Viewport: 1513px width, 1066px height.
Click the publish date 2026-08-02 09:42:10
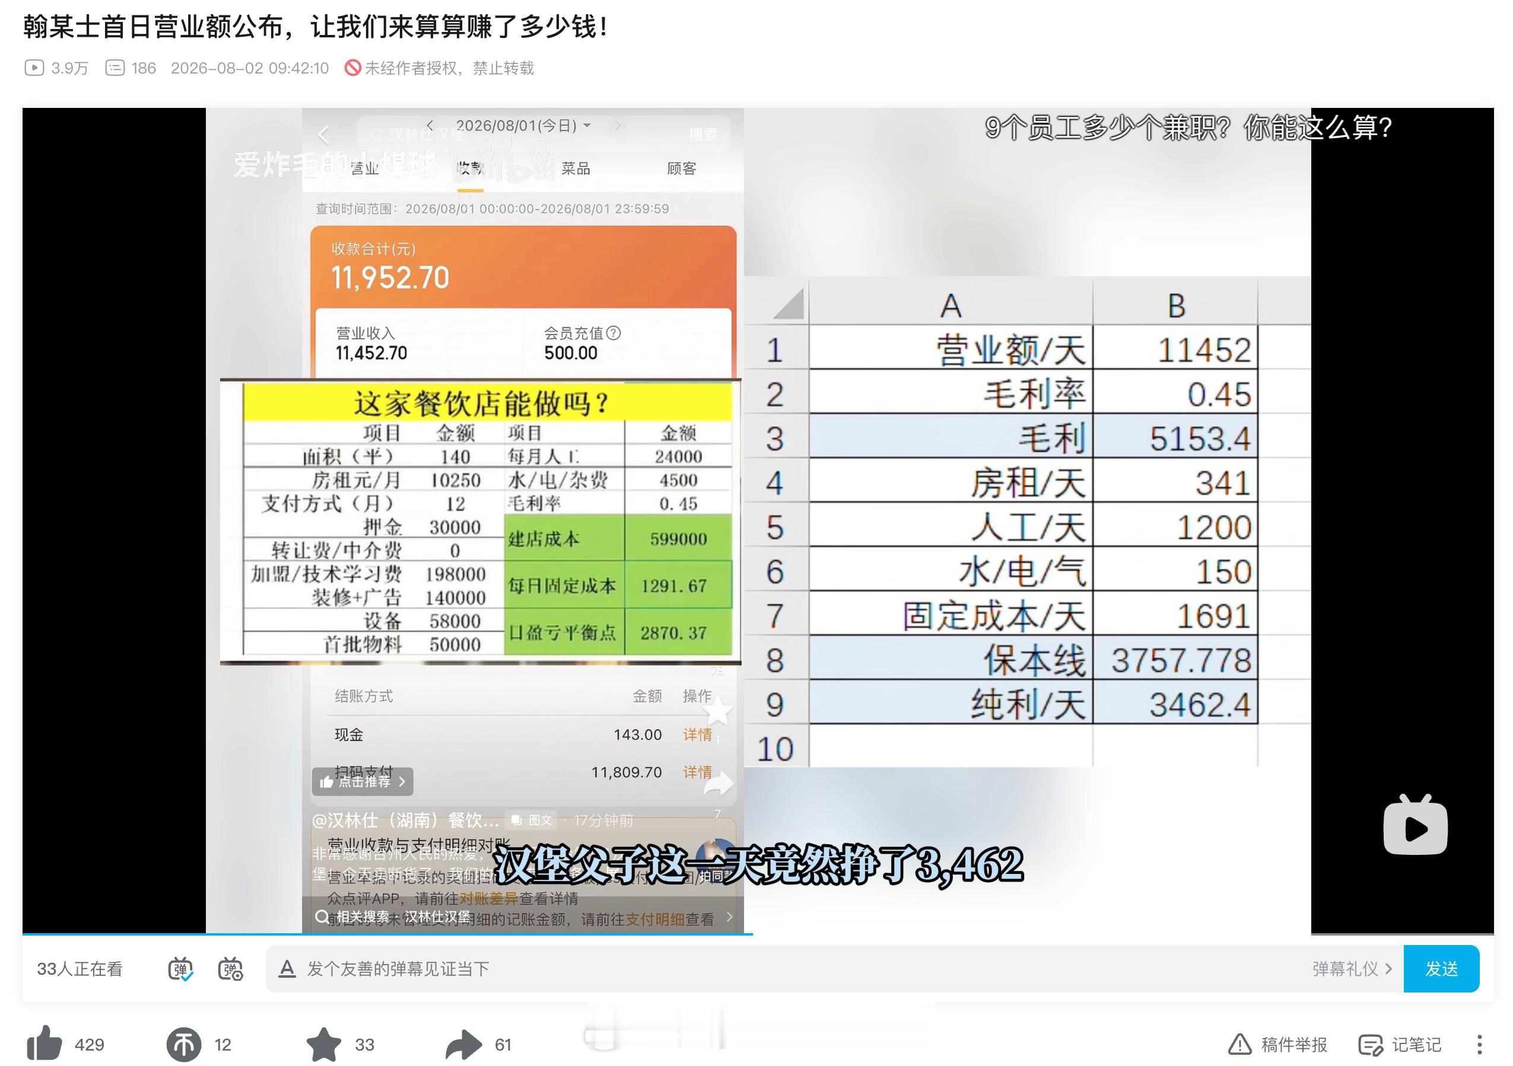coord(250,68)
